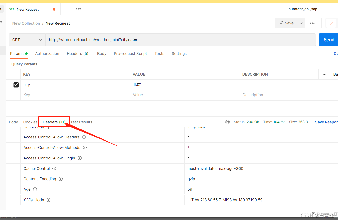The height and width of the screenshot is (220, 338).
Task: Click the Send button
Action: pyautogui.click(x=328, y=40)
